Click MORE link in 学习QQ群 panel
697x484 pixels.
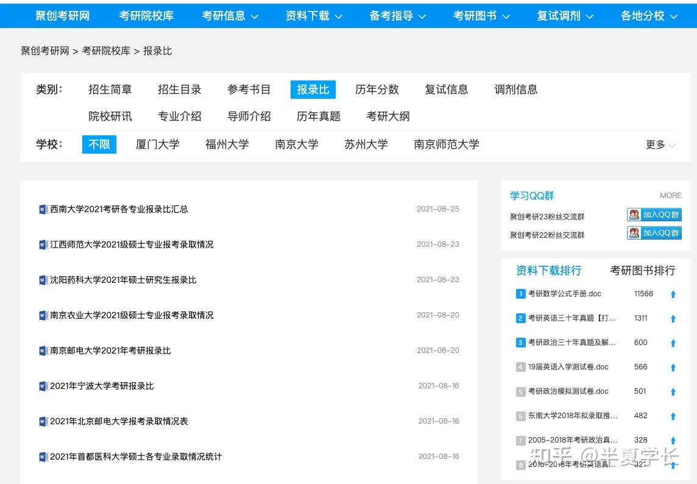pos(670,196)
